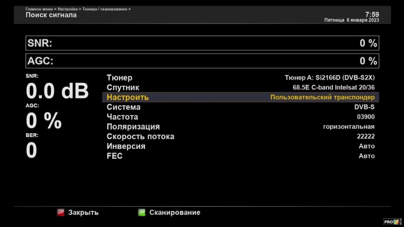Screen dimensions: 404x227
Task: Click the PRO logo in the bottom-right corner
Action: click(392, 221)
